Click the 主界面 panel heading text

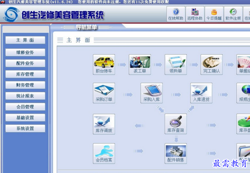pyautogui.click(x=78, y=40)
